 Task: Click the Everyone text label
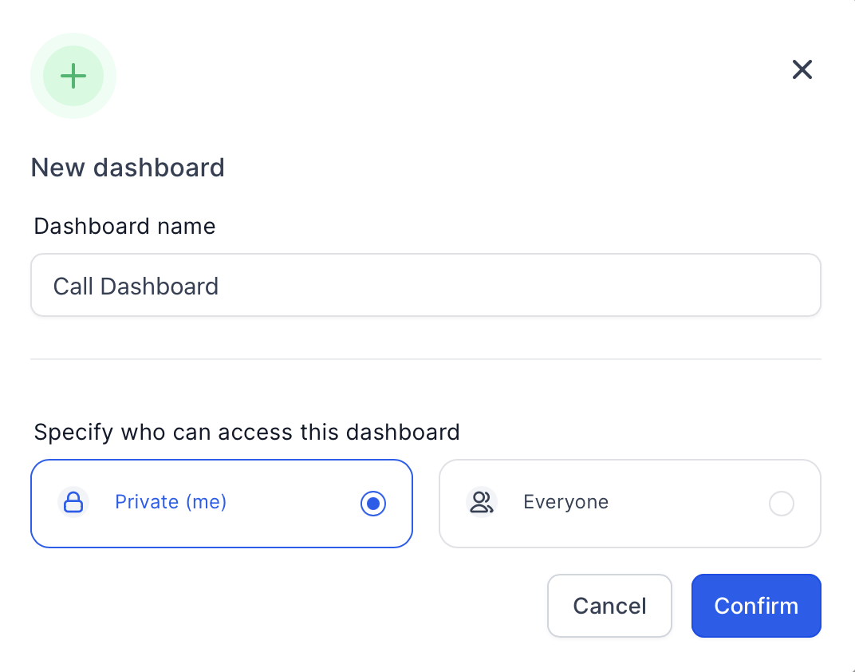point(566,502)
